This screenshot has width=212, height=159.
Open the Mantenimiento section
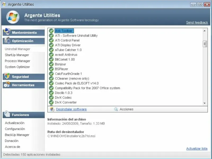point(24,33)
